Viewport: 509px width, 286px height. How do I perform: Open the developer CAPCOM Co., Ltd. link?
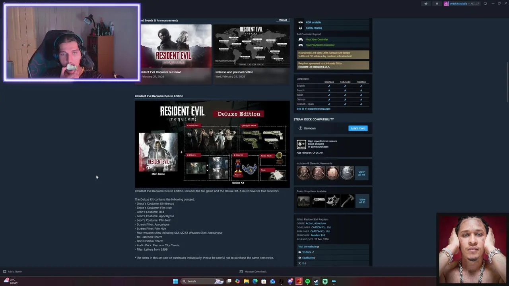click(321, 227)
